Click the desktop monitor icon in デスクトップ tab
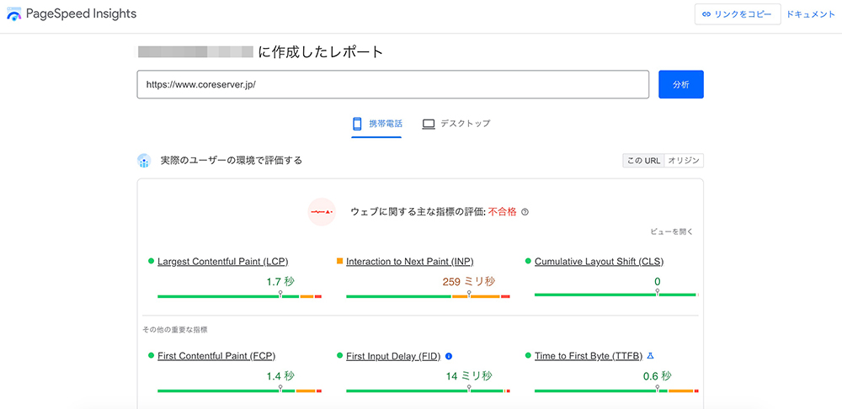842x409 pixels. click(x=429, y=124)
